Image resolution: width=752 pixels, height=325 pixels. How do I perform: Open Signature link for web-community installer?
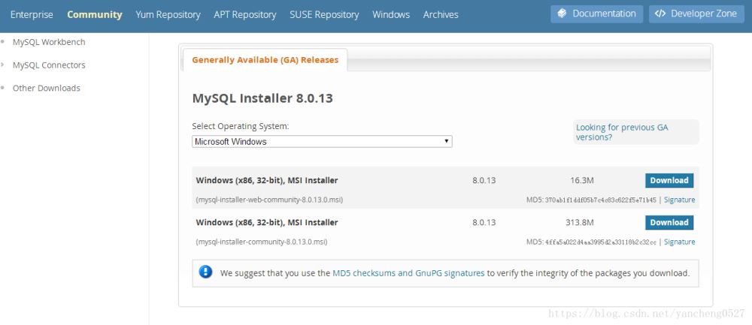point(679,200)
